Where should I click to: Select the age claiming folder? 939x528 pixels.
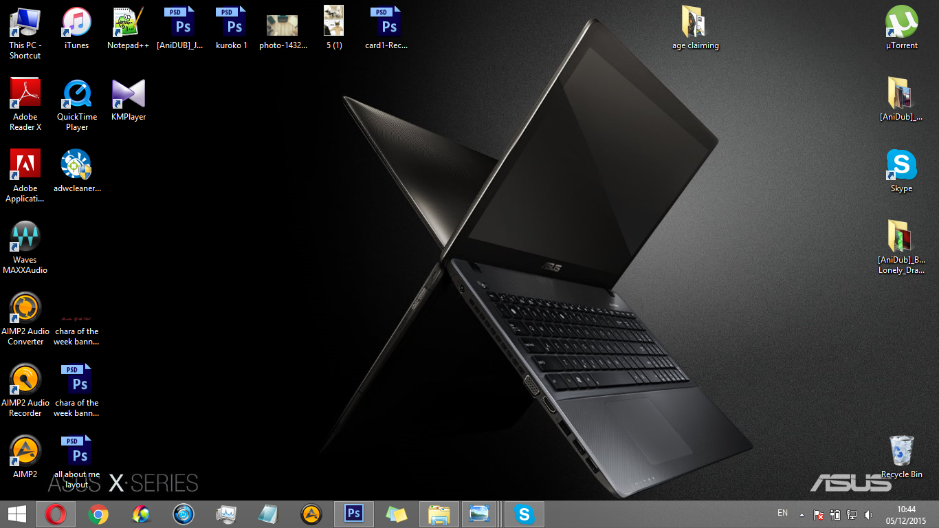click(696, 28)
